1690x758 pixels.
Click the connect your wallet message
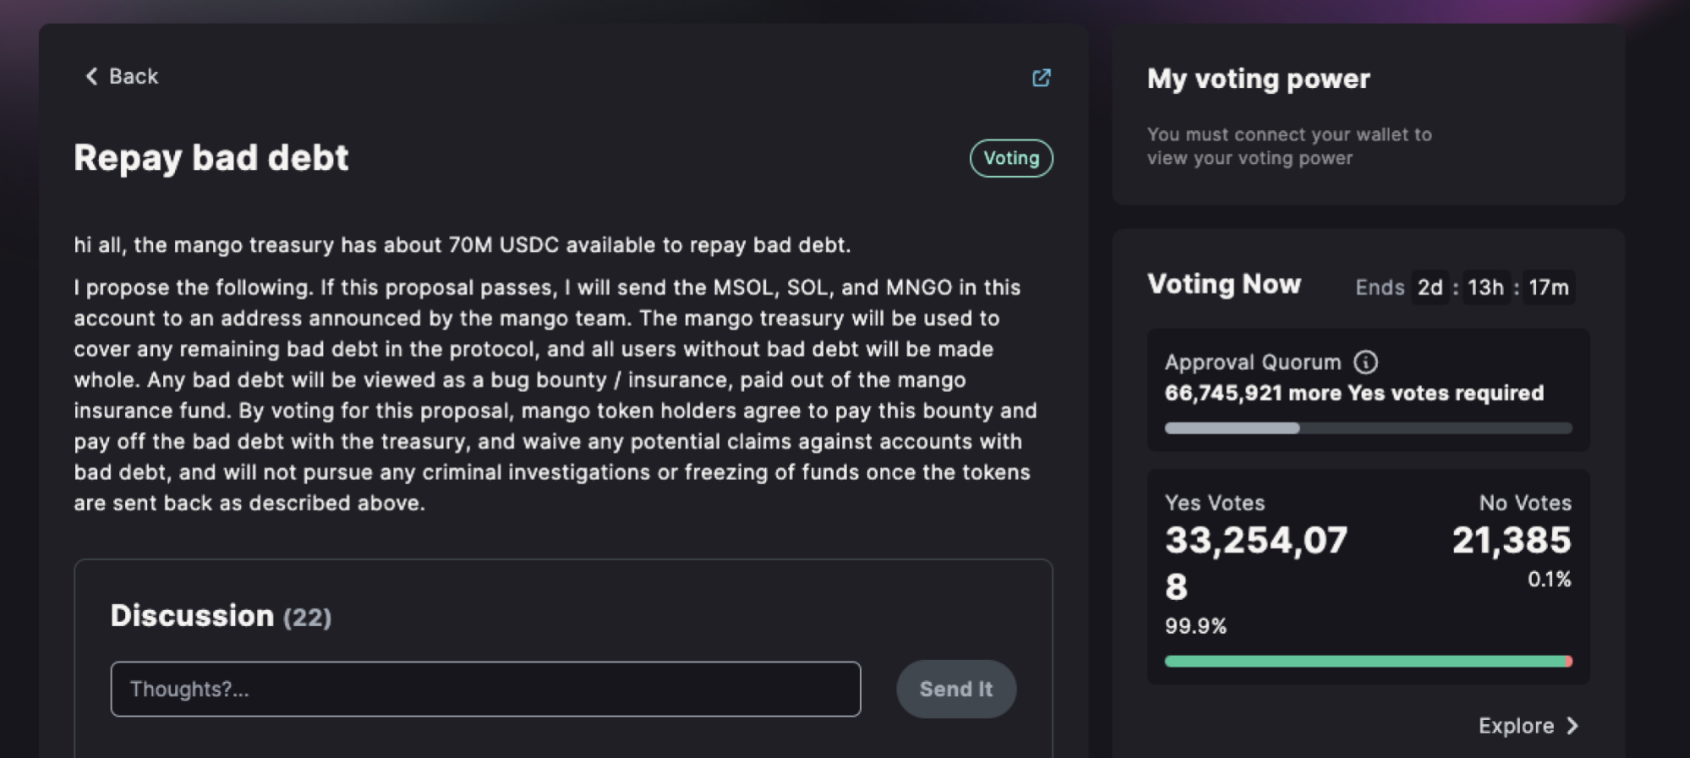pos(1288,146)
